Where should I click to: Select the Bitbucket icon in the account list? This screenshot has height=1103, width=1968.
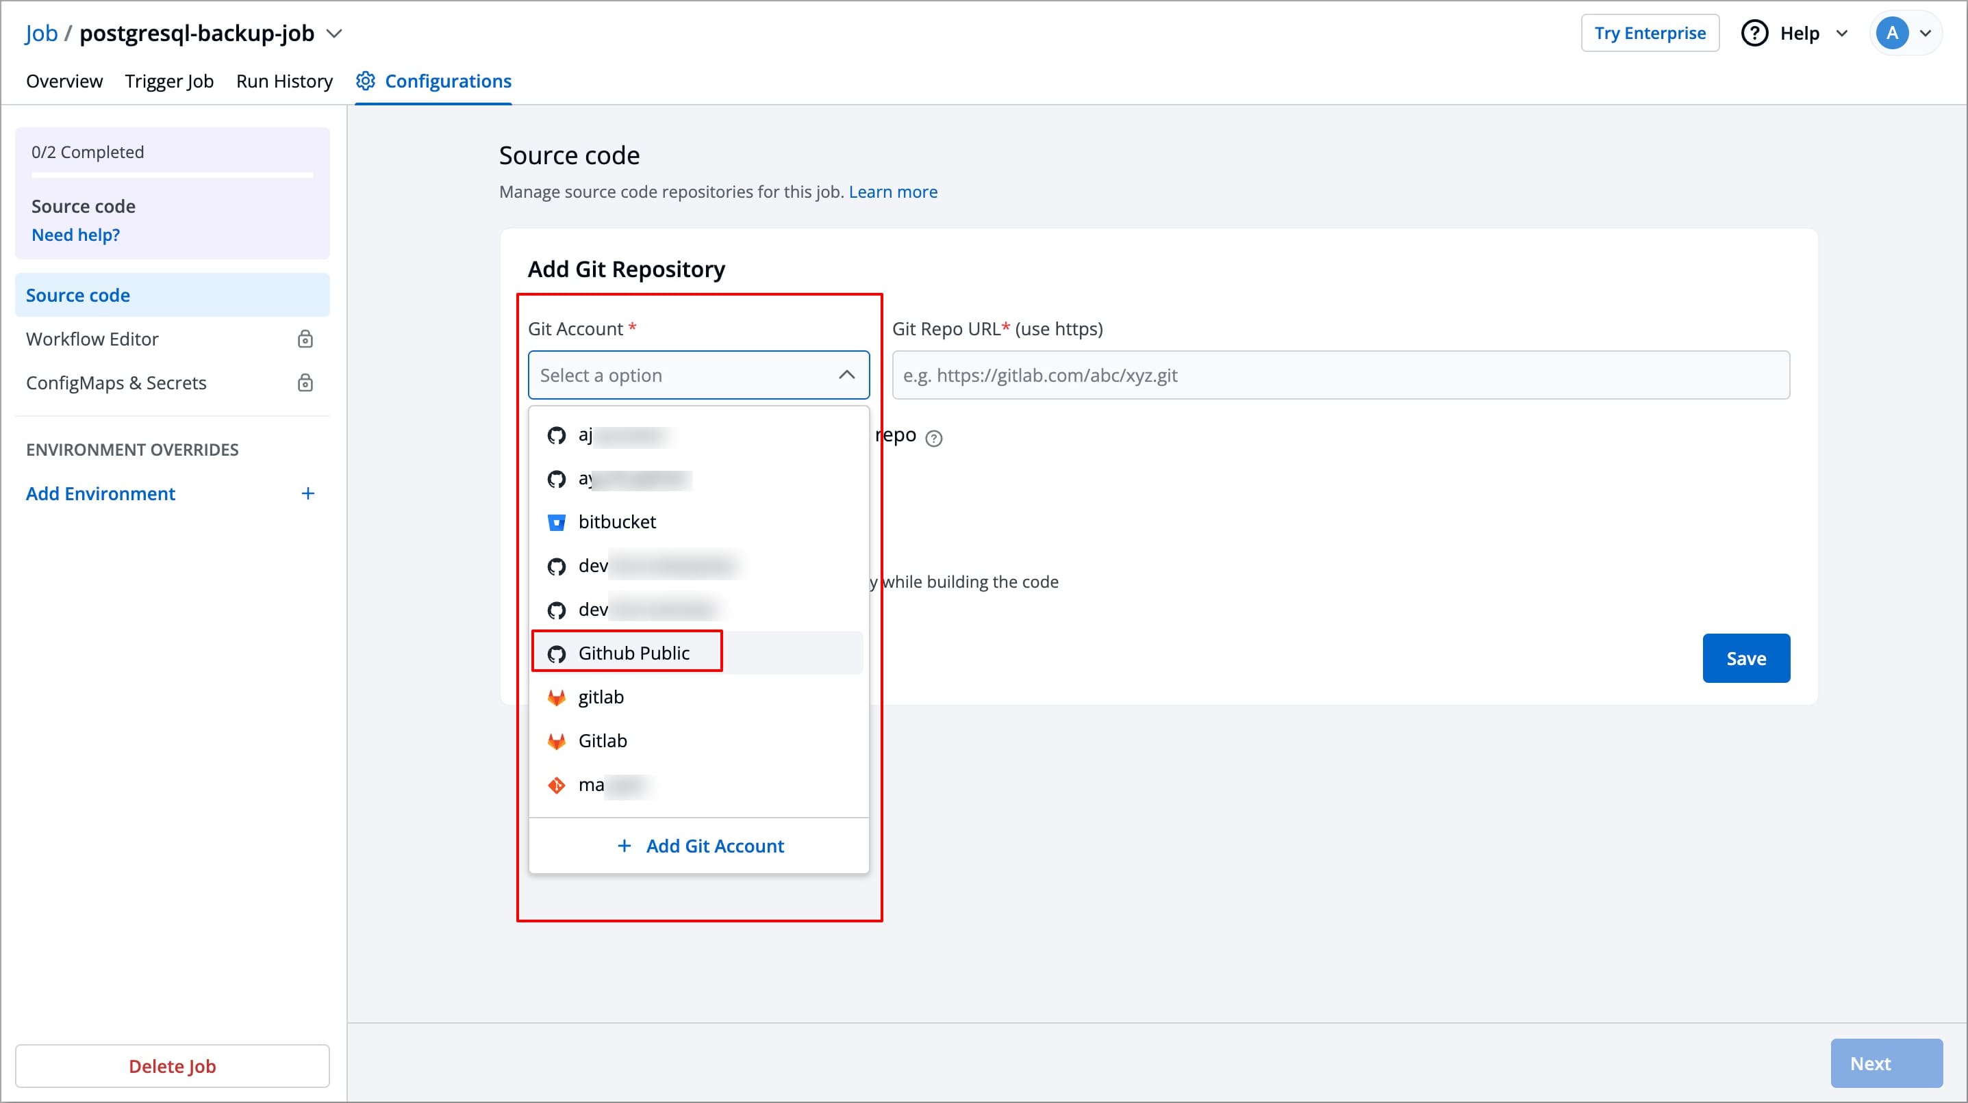[556, 522]
